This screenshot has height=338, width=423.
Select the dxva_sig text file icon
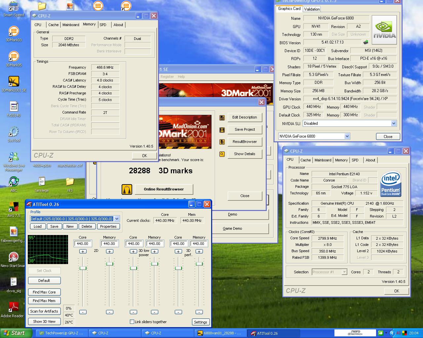tap(14, 285)
